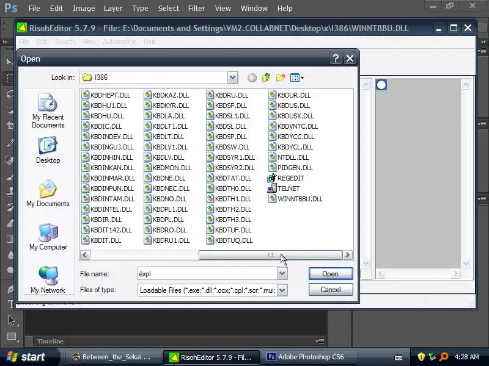489x366 pixels.
Task: Open My Recent Documents place
Action: (x=48, y=111)
